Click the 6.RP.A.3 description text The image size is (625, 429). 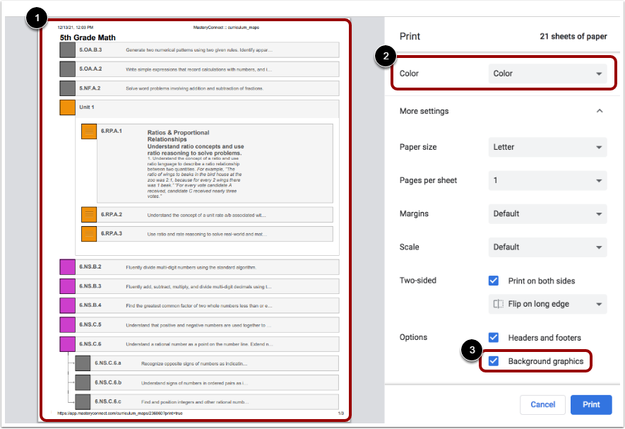pos(207,234)
